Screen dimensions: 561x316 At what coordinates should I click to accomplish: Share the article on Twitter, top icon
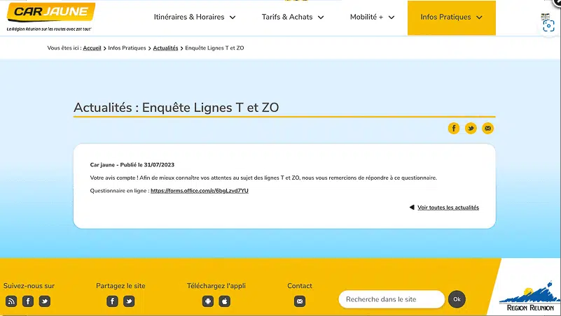(x=471, y=128)
